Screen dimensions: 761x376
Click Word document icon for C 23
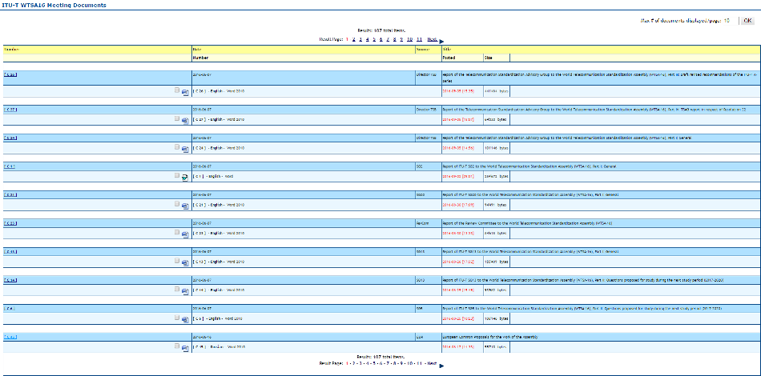coord(185,234)
